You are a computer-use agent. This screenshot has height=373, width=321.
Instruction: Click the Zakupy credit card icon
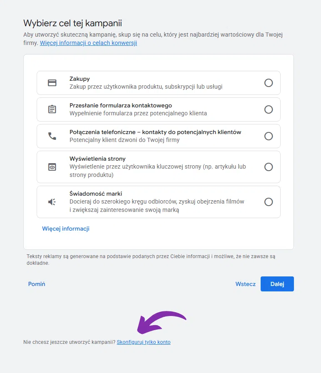pyautogui.click(x=52, y=83)
